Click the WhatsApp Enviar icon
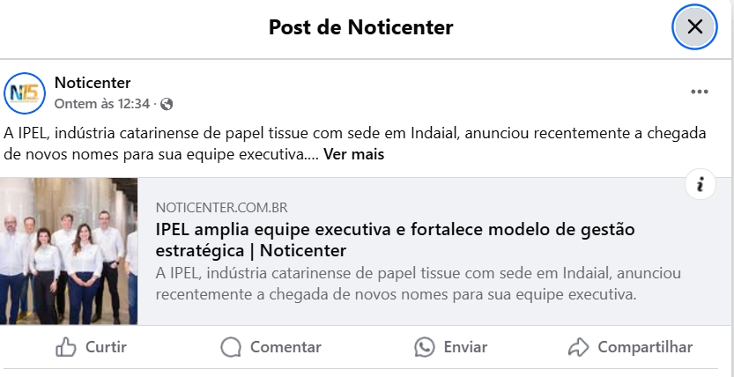This screenshot has width=734, height=377. coord(425,347)
